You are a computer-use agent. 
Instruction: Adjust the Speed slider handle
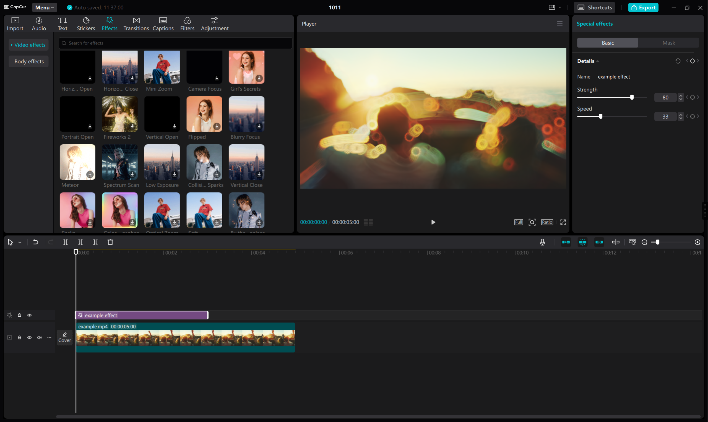coord(600,116)
